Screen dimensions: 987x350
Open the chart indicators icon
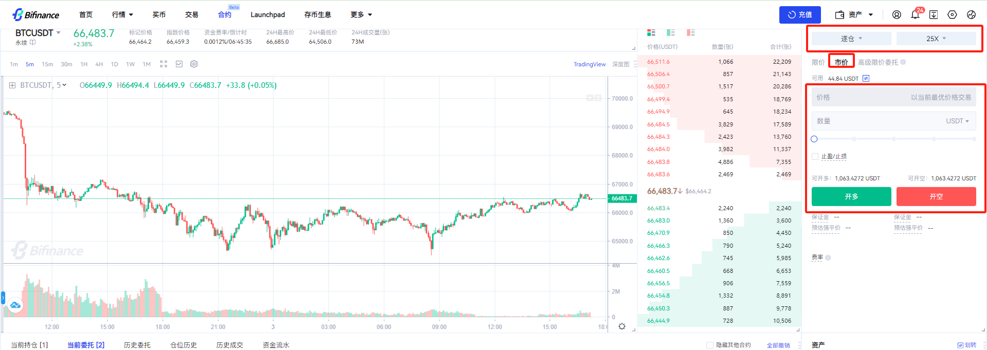179,64
